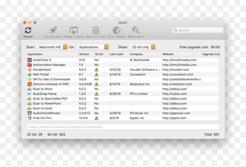Select the AudioChordWizard row name

click(x=46, y=113)
